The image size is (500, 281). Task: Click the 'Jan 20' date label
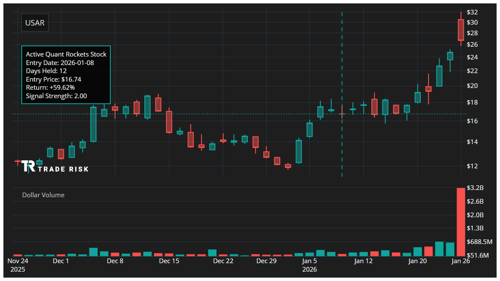coord(417,261)
